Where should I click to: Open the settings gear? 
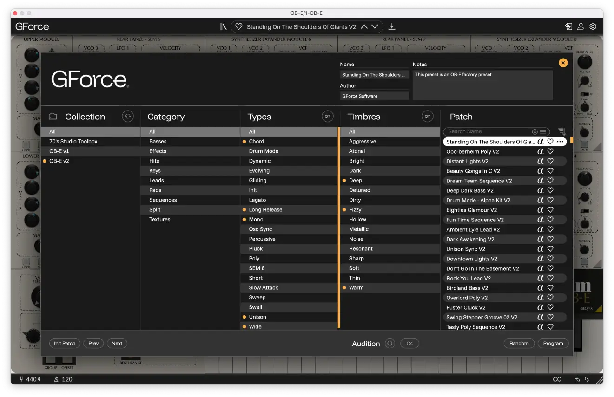click(593, 27)
